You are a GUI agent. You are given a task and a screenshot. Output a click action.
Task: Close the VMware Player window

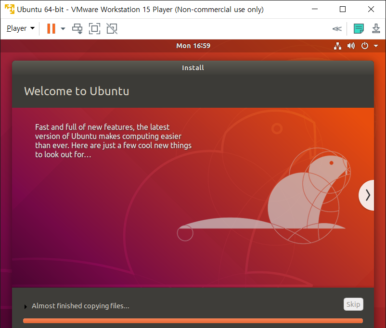click(371, 9)
